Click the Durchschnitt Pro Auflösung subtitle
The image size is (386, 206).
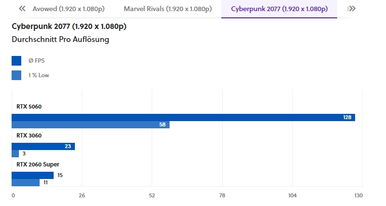(x=60, y=40)
